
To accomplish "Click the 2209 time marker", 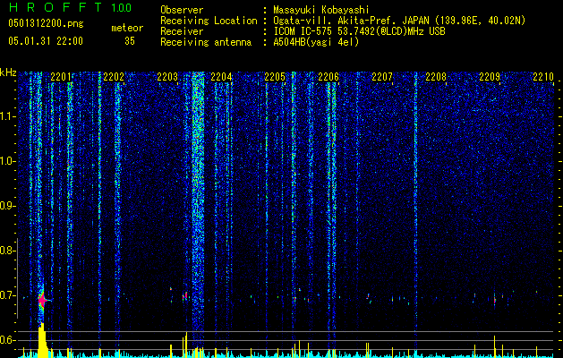I will coord(490,77).
